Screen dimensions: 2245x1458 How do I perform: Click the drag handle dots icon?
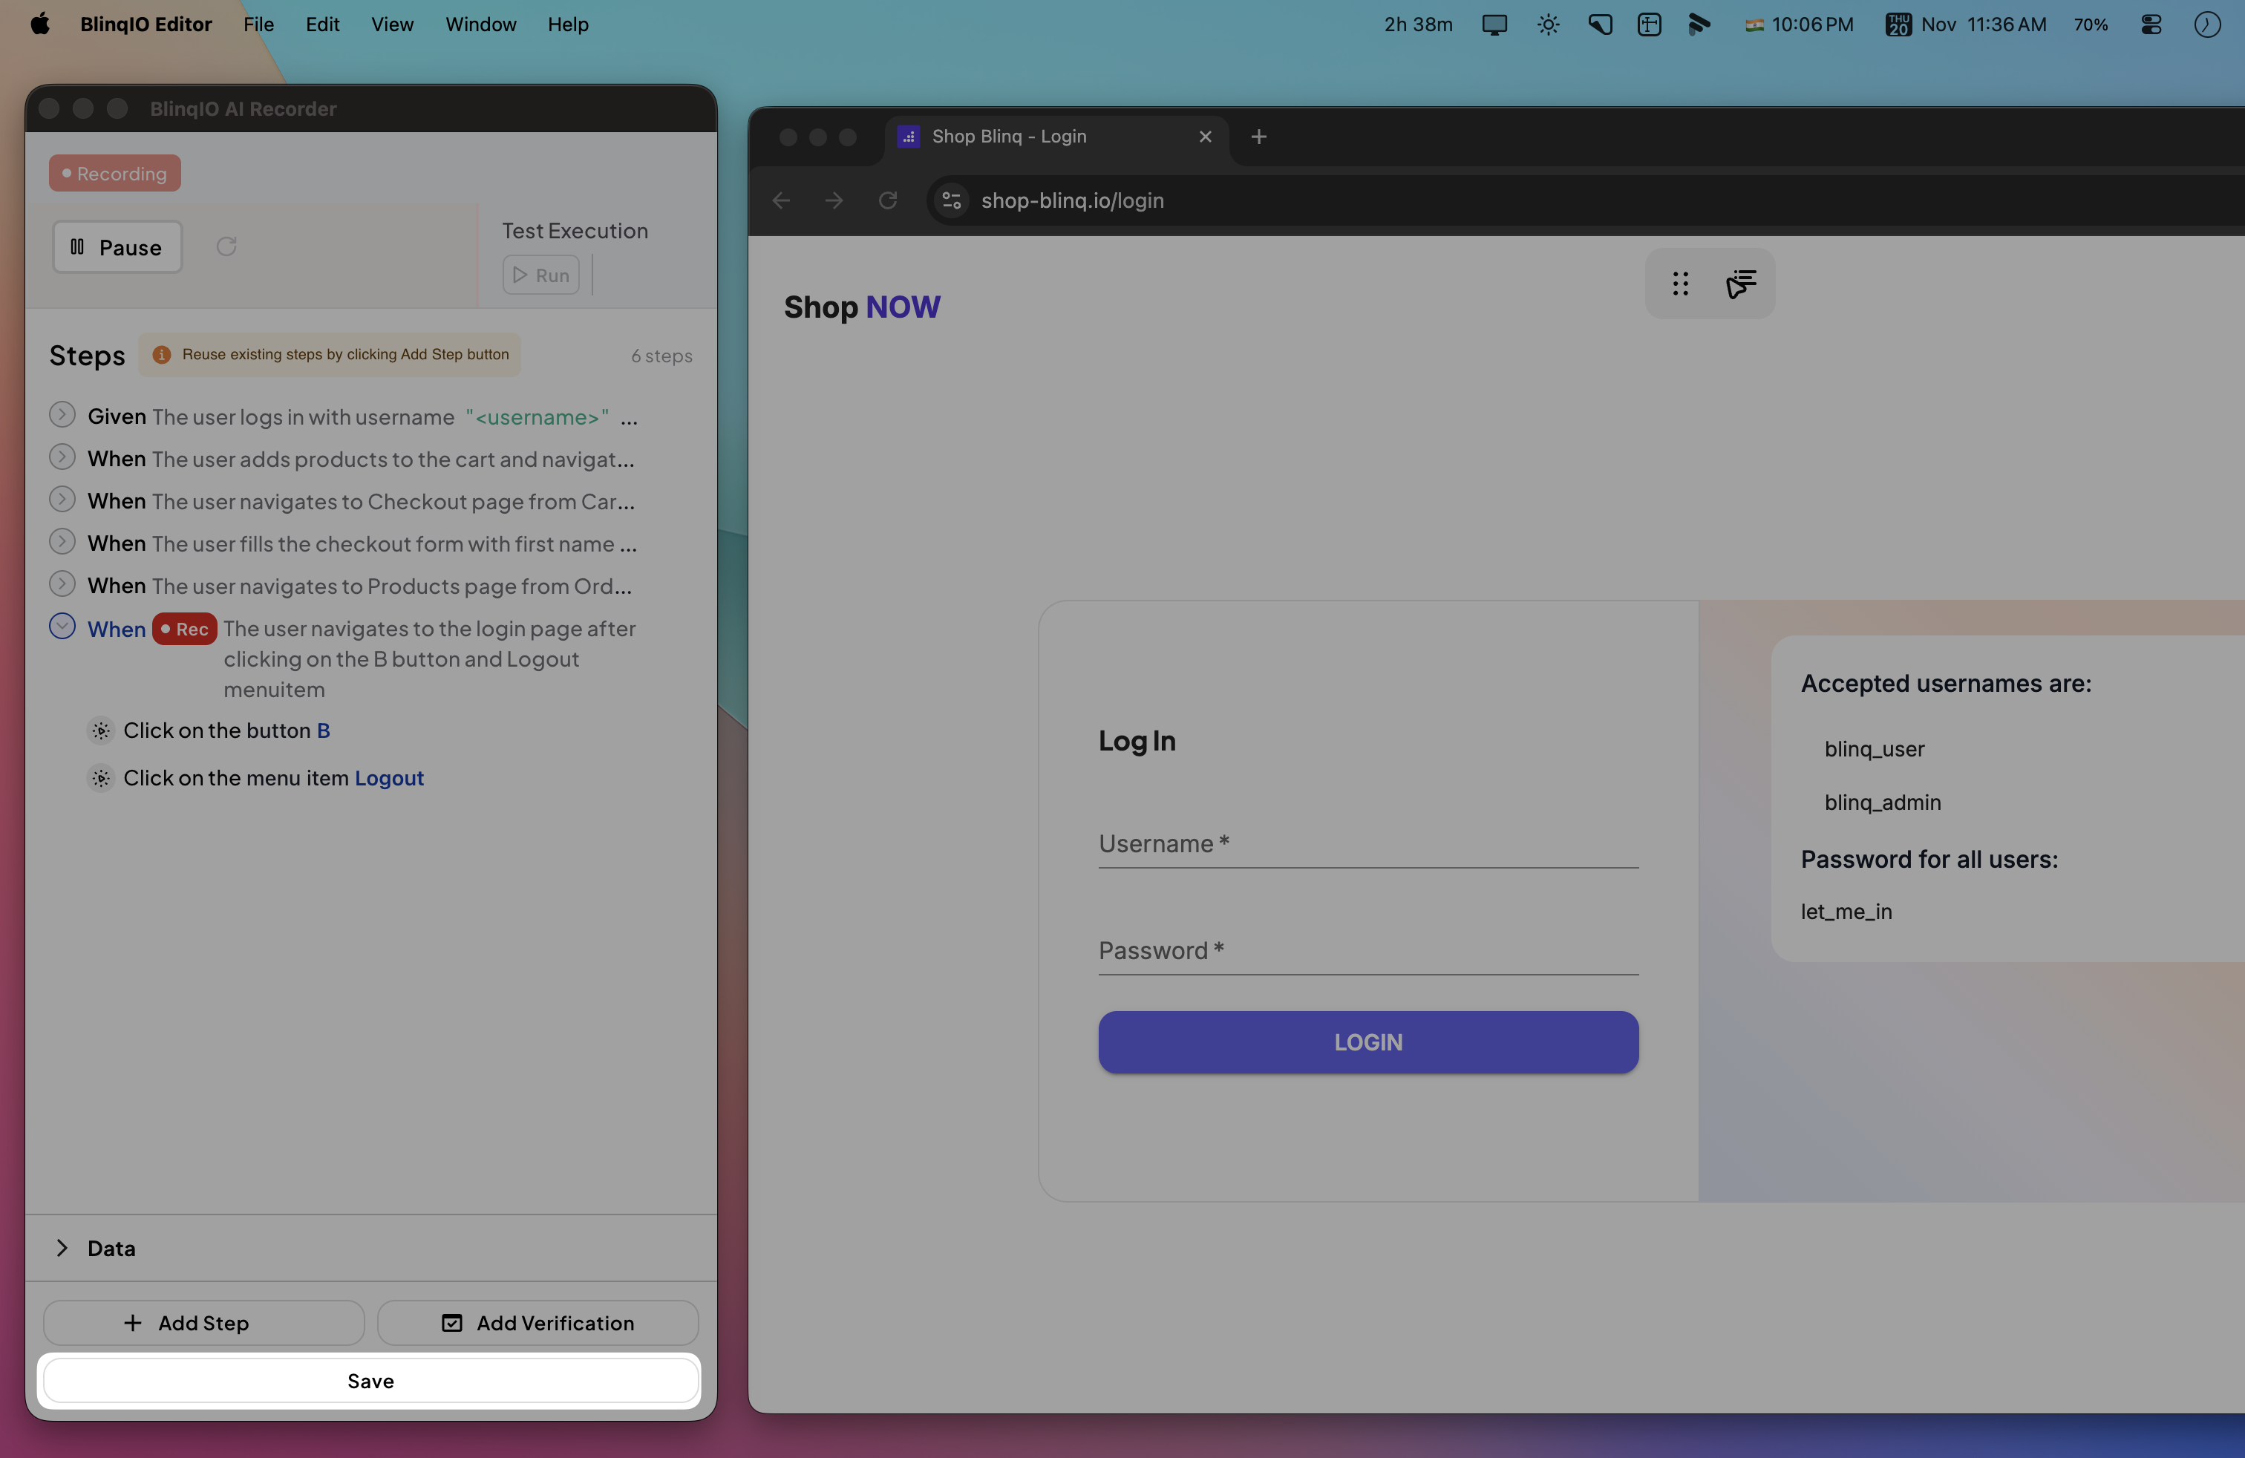point(1680,284)
